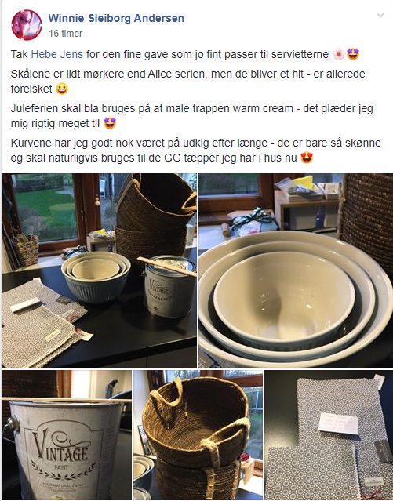393x501 pixels.
Task: Click the flower emoji after 'servietterne'
Action: click(x=339, y=54)
